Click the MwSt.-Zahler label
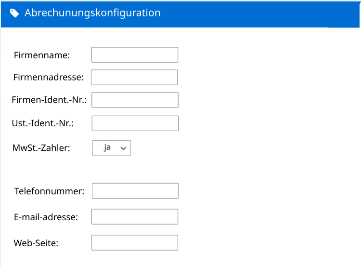Screen dimensions: 361x266 pyautogui.click(x=41, y=148)
